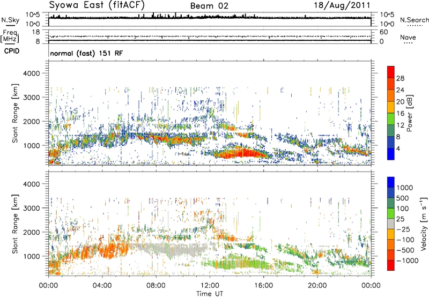
Task: Click time axis label "16:00"
Action: point(263,286)
